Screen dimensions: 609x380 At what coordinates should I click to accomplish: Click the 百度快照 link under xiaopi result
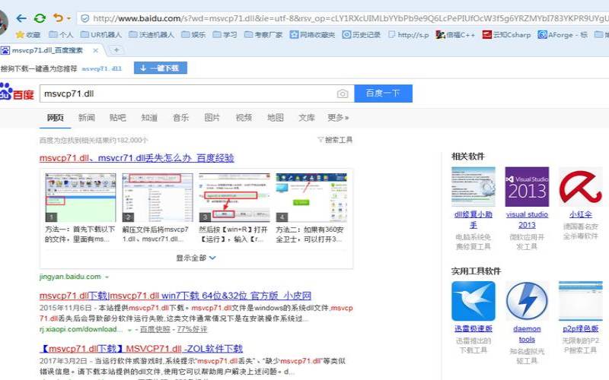click(155, 329)
